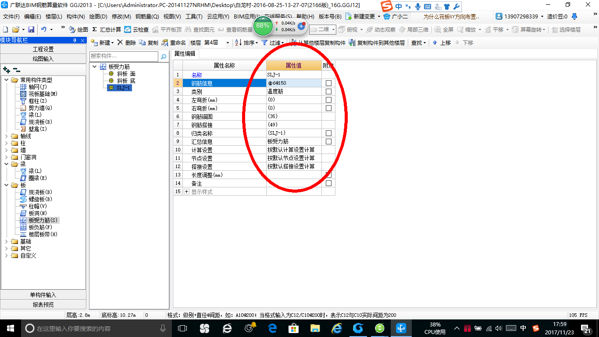599x337 pixels.
Task: Click the notification bell icon
Action: [x=574, y=16]
